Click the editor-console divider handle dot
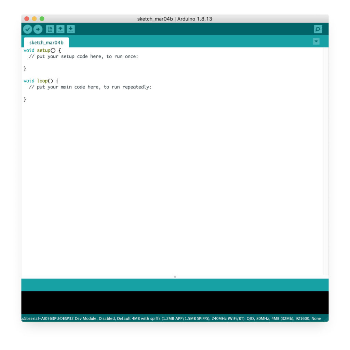 [x=175, y=277]
